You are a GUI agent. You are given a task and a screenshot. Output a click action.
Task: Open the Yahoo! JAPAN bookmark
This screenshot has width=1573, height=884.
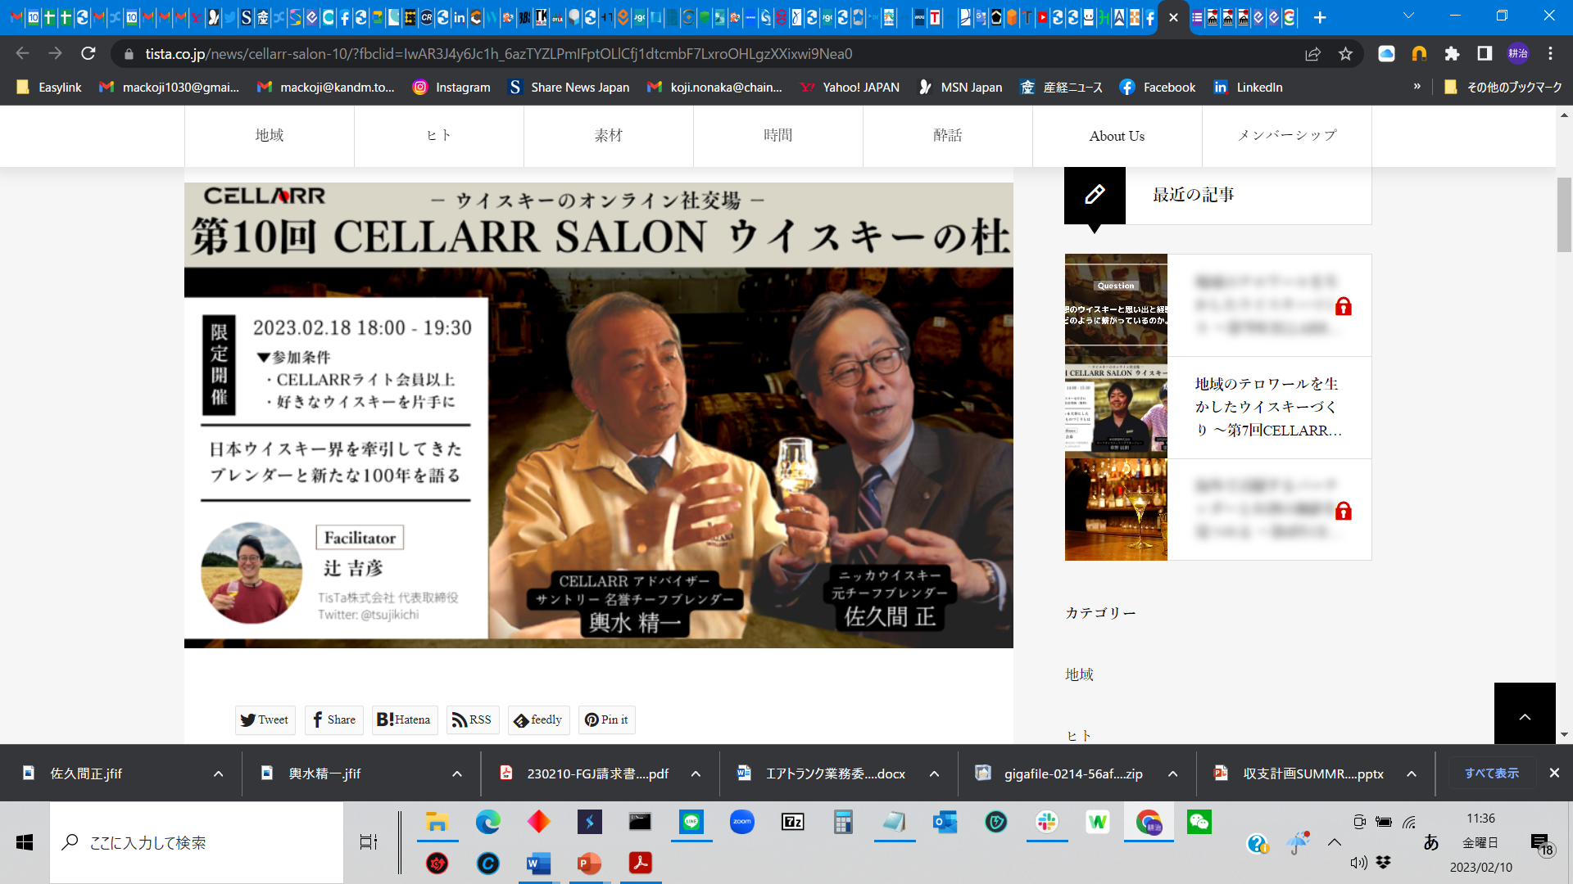850,87
